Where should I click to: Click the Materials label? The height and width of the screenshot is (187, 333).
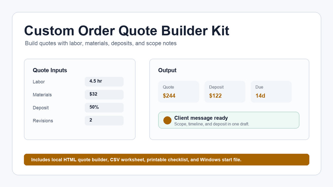[42, 95]
